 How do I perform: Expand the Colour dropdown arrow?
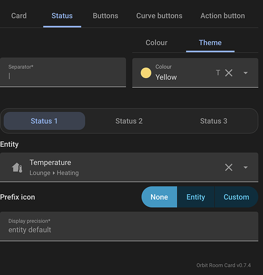pyautogui.click(x=245, y=73)
